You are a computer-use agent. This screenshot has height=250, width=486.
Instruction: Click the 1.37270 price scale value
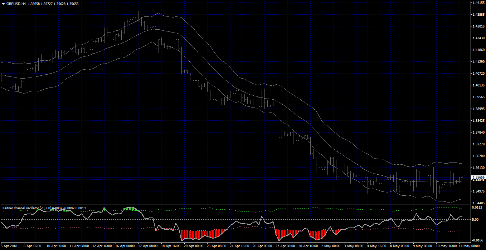[x=478, y=144]
